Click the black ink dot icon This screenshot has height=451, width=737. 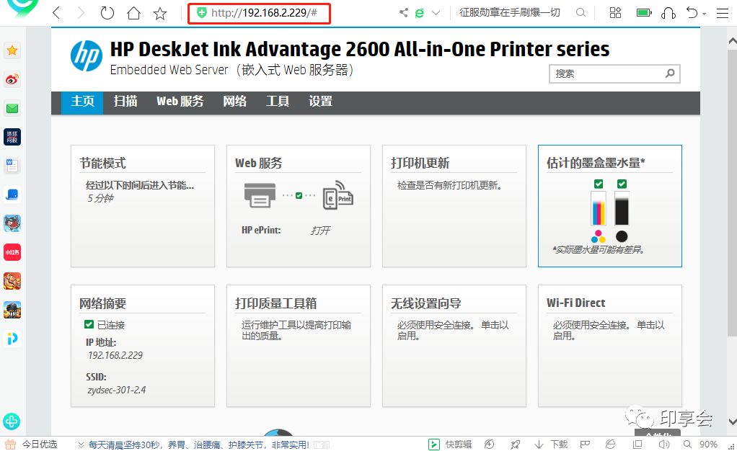[x=622, y=236]
